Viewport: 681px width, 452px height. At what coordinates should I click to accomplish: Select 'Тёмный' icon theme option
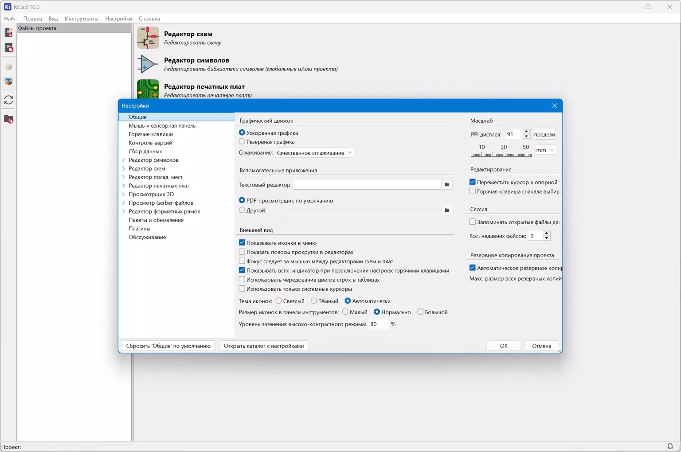[x=314, y=301]
